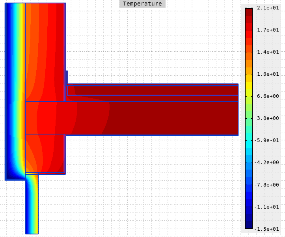This screenshot has height=237, width=285.
Task: Click the 1.0e+01 legend value
Action: click(268, 74)
